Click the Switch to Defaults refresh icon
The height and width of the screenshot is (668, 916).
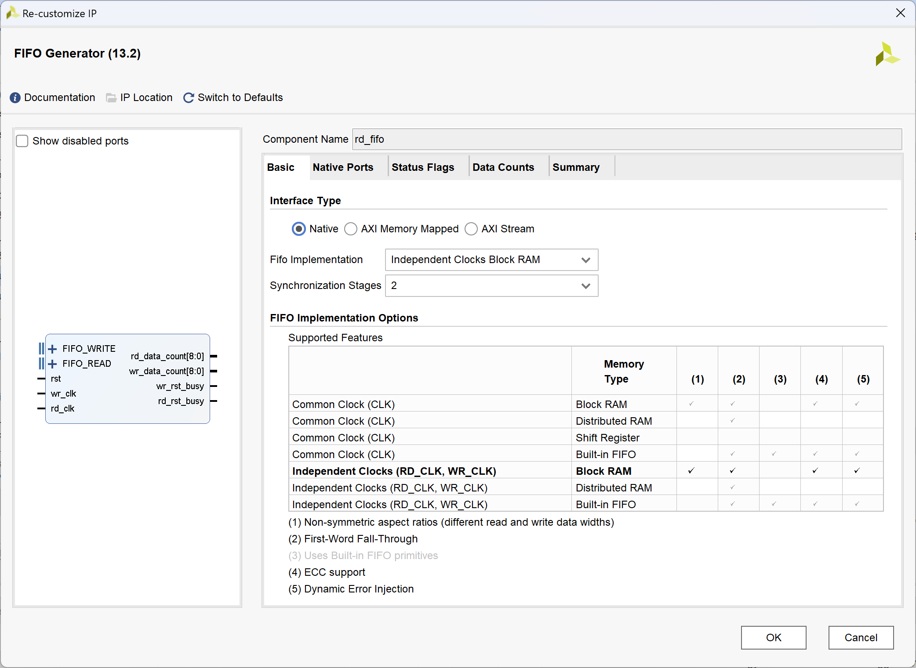[189, 97]
